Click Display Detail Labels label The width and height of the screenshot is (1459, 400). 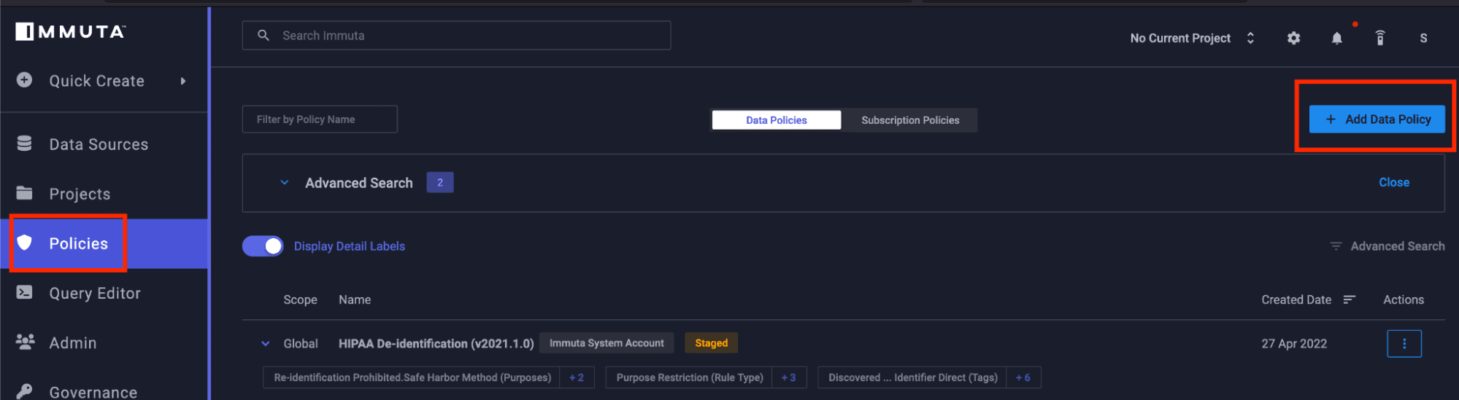point(349,246)
